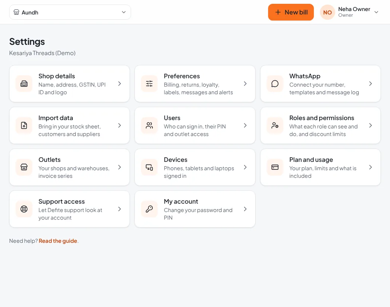Click the chevron on Shop details card
The width and height of the screenshot is (390, 307).
(x=120, y=84)
